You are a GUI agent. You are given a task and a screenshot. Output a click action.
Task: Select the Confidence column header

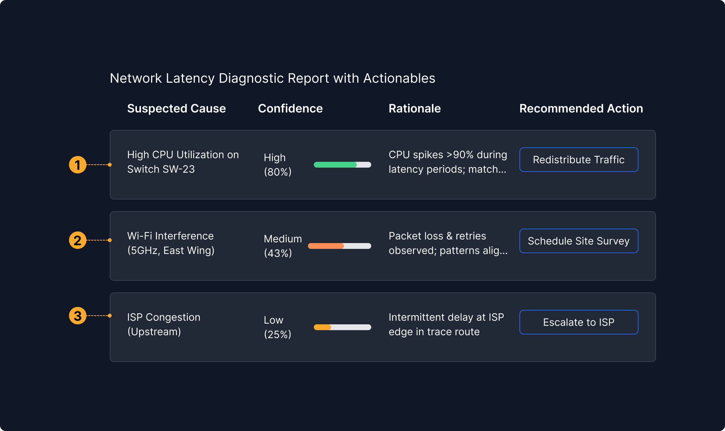click(290, 108)
